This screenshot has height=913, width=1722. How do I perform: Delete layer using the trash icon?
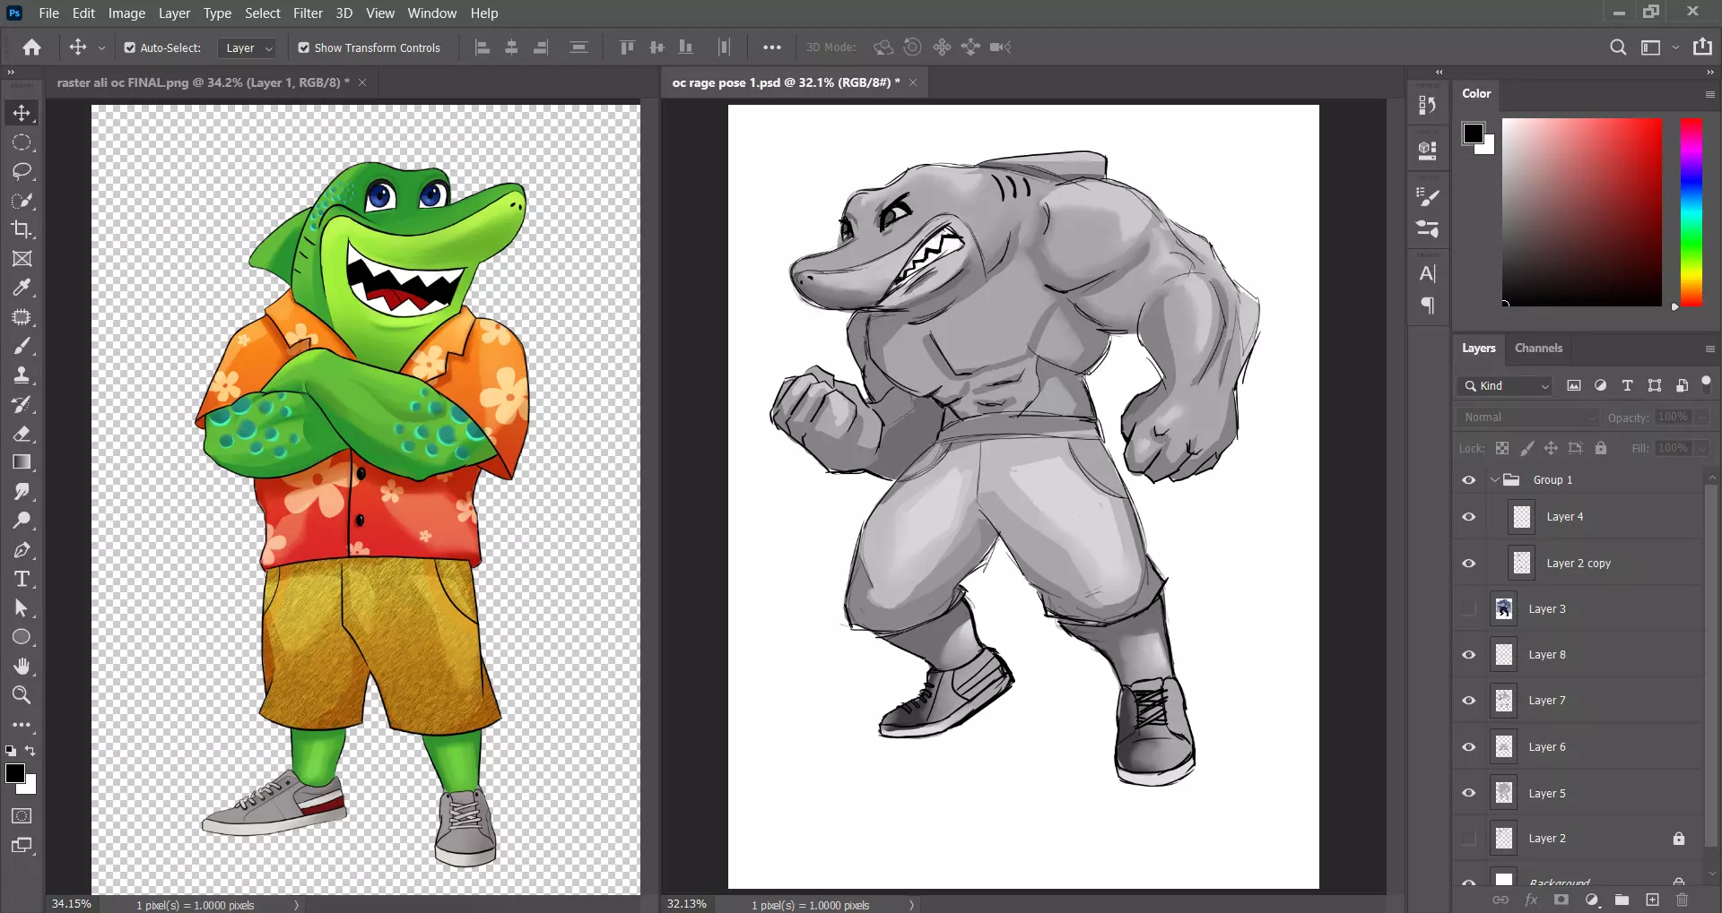(1683, 900)
